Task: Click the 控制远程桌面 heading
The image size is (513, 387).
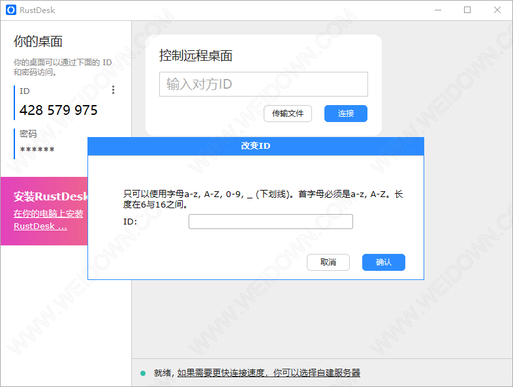Action: [x=196, y=55]
